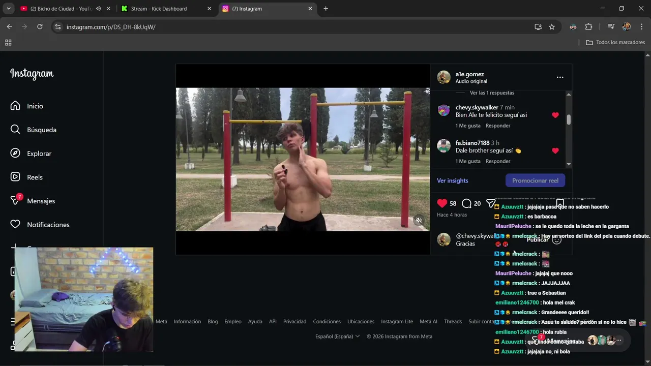The height and width of the screenshot is (366, 651).
Task: Open media control icon in toolbar
Action: 611,27
